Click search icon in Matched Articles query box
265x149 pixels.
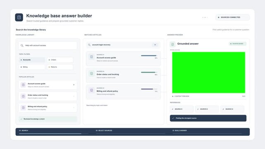pos(89,45)
